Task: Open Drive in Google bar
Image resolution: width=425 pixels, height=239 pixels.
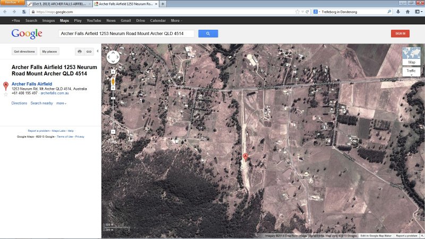Action: 140,21
